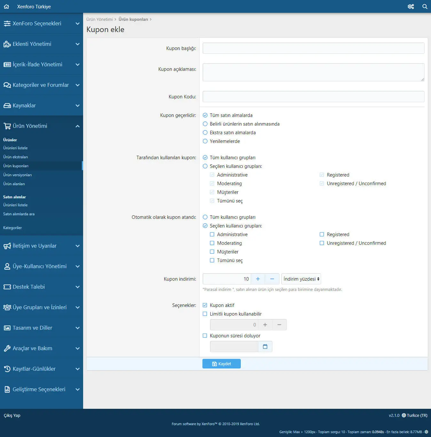Expand XenForo Seçenekleri chevron
The width and height of the screenshot is (431, 437).
(77, 23)
